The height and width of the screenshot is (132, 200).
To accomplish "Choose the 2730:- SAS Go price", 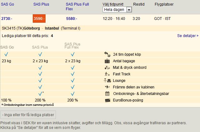I will [7, 19].
